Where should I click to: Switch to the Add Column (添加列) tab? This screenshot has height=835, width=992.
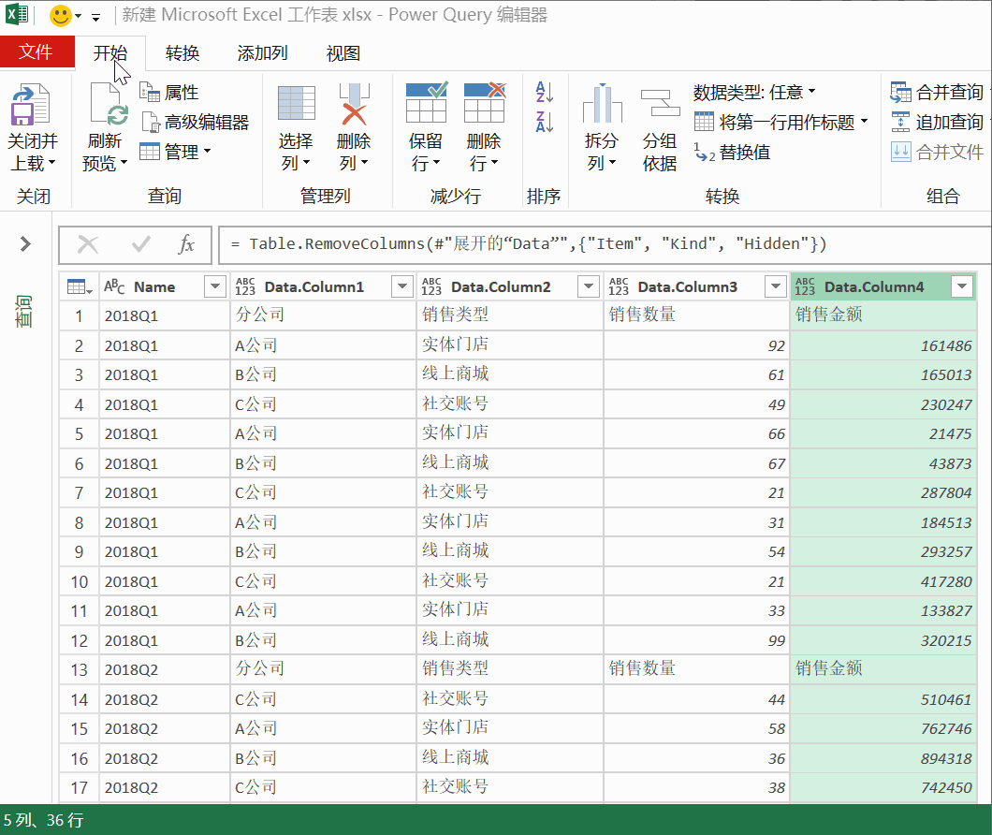point(263,53)
